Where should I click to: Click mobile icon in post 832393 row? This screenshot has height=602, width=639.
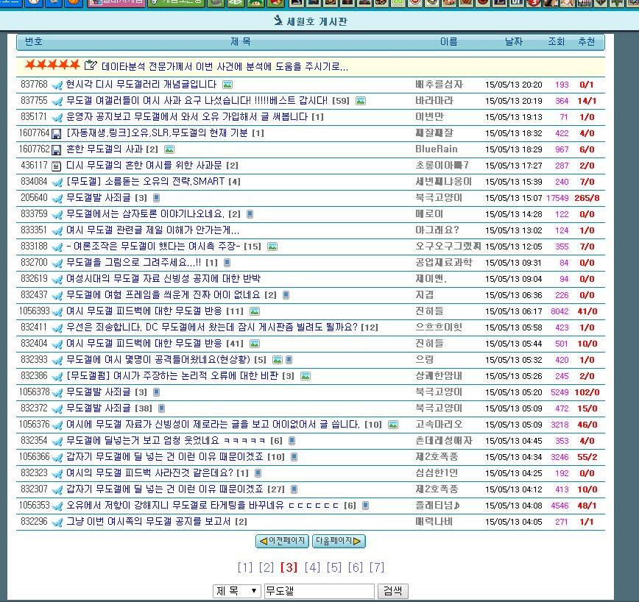tap(289, 360)
